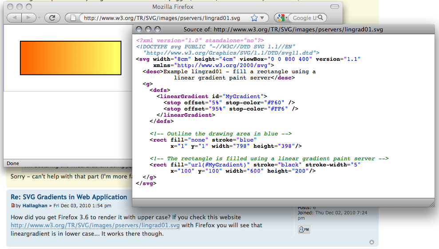439x249 pixels.
Task: Send private message with PM button
Action: point(304,229)
